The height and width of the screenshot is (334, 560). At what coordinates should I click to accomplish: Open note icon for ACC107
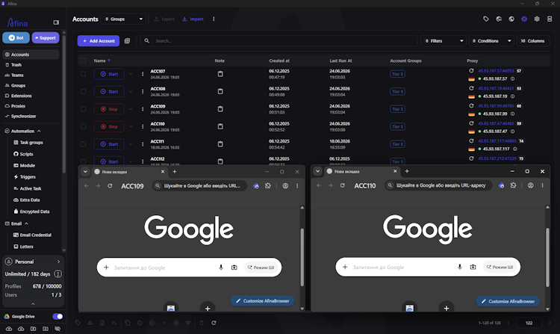[x=220, y=74]
